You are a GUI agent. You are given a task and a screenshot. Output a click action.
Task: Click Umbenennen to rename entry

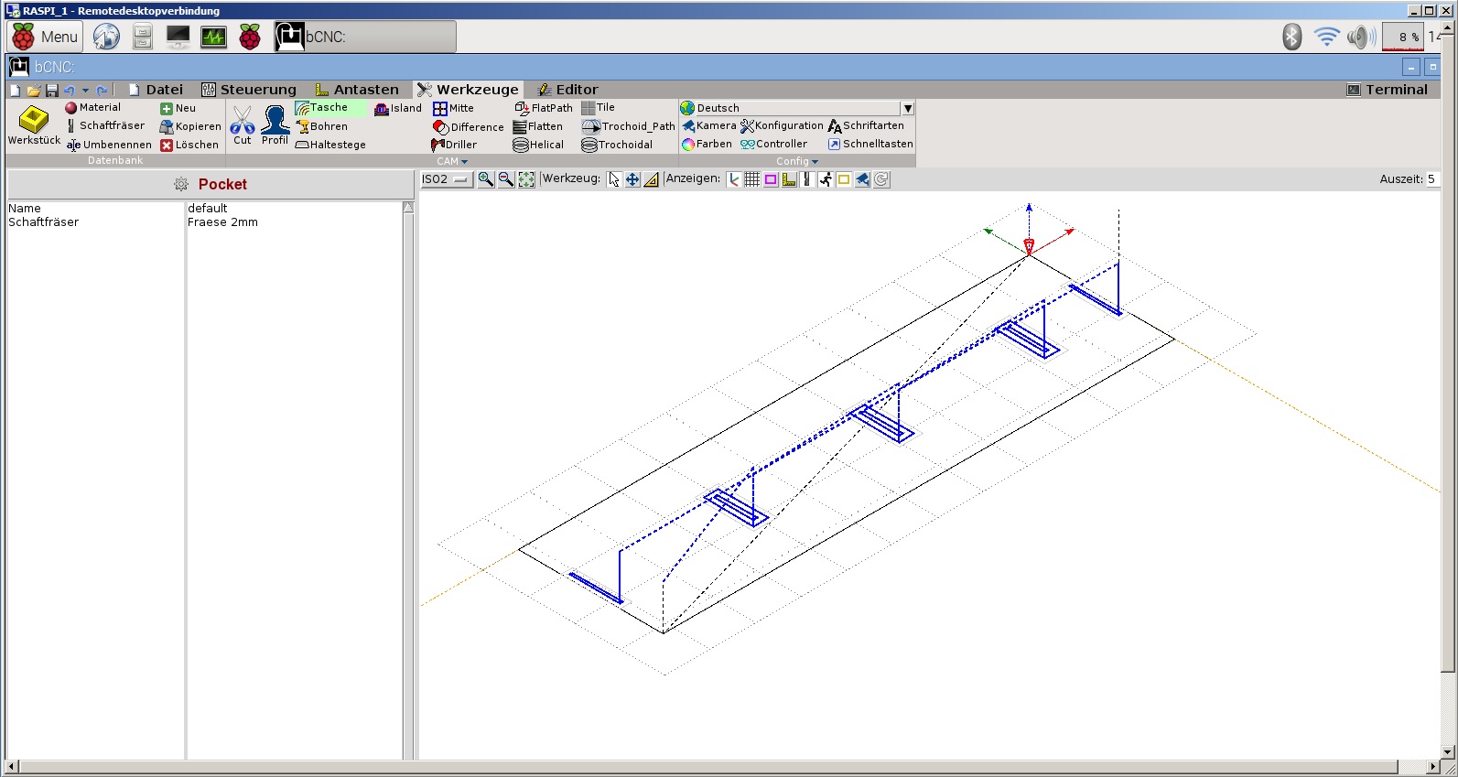[x=108, y=145]
